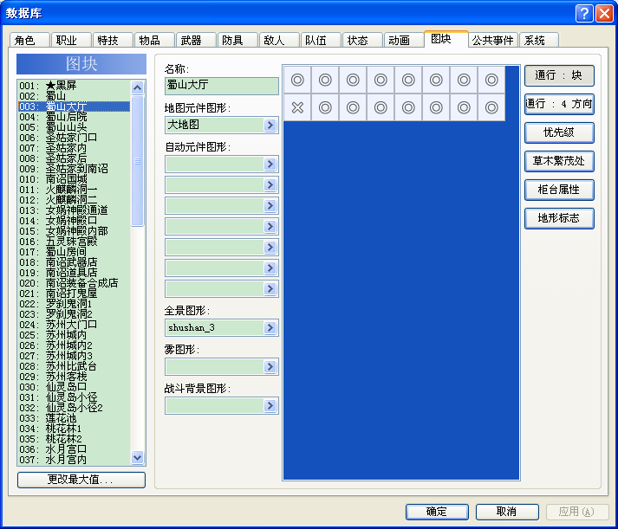Open the fourth 自动元件图形 picker arrow
618x529 pixels.
pos(270,226)
